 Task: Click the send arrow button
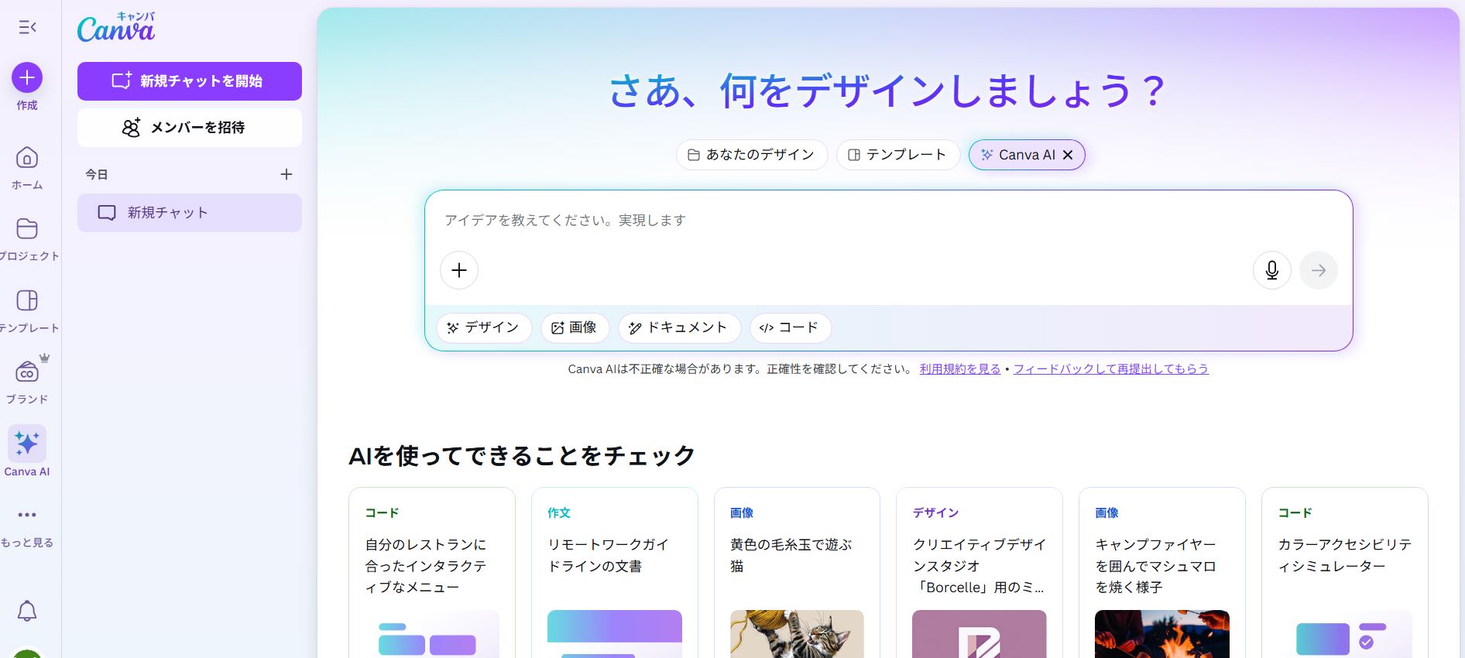[x=1319, y=270]
